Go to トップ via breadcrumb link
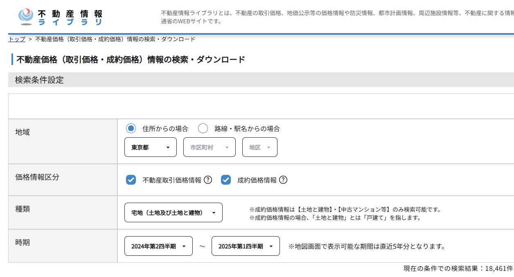This screenshot has width=514, height=277. [x=17, y=39]
